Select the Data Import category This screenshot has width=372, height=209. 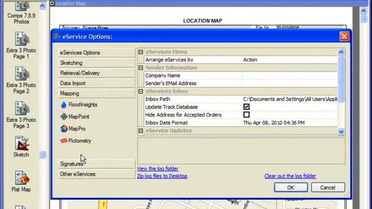coord(96,84)
